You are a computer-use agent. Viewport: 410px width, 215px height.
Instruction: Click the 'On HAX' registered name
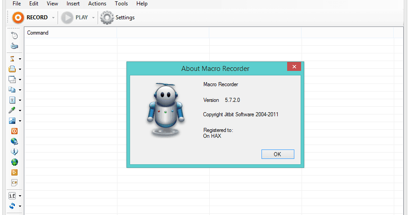tap(212, 136)
